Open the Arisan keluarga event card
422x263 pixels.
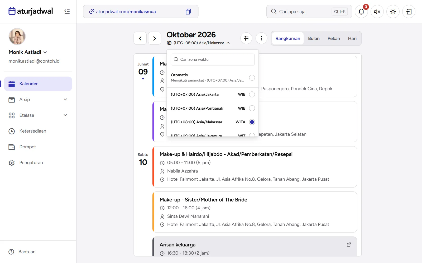[x=255, y=247]
